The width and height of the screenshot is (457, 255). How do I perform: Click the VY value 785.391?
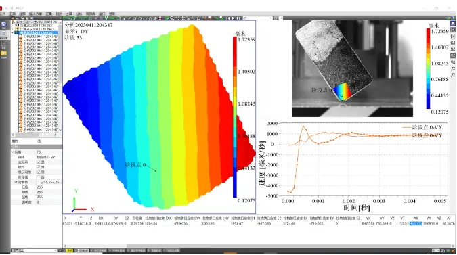(382, 223)
